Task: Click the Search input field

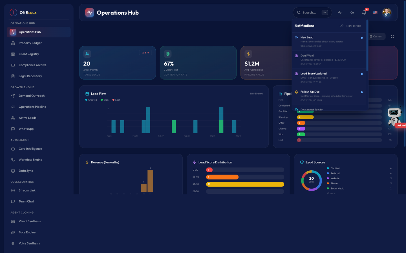Action: click(312, 12)
